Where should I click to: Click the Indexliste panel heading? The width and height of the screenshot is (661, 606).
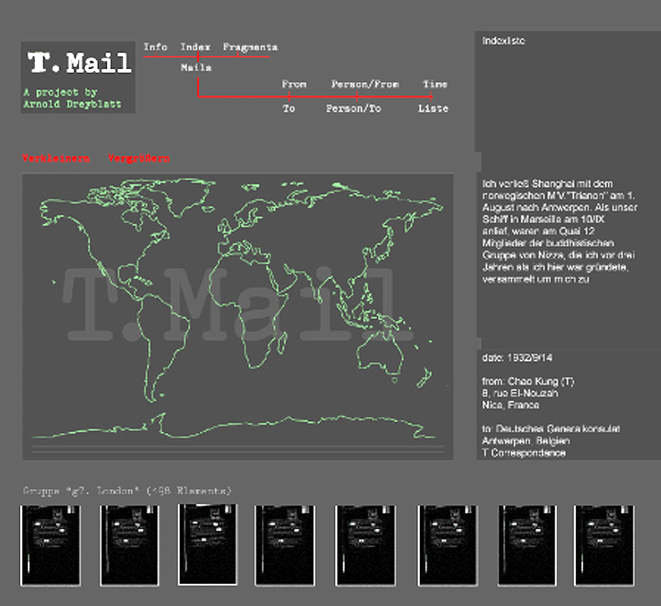click(x=503, y=41)
